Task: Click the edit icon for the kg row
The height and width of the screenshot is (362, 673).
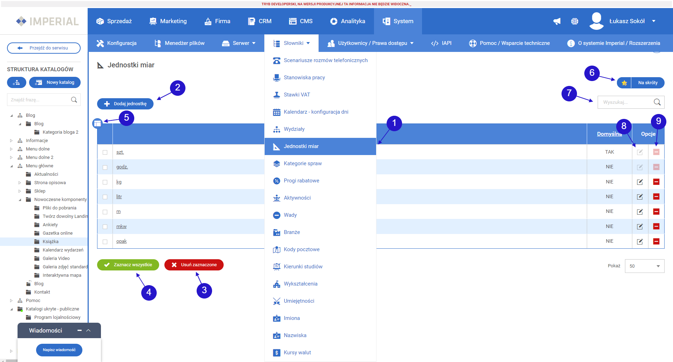Action: pyautogui.click(x=640, y=182)
